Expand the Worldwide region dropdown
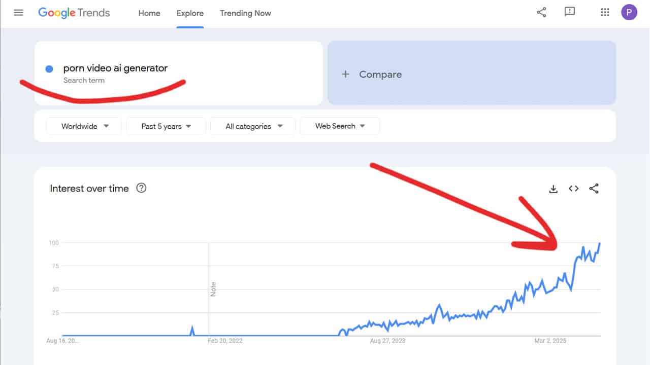Screen dimensions: 650x365 point(84,126)
